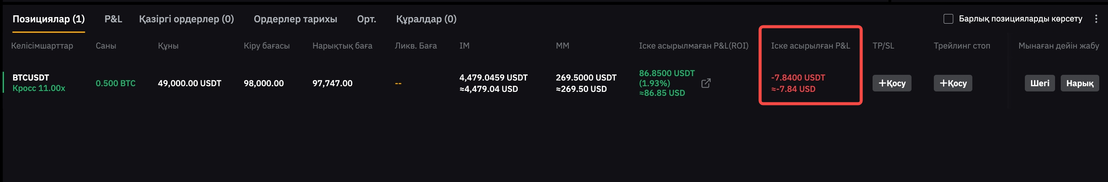This screenshot has width=1108, height=182.
Task: Toggle the 'Барлық позицияларды көрсету' checkbox
Action: 948,19
